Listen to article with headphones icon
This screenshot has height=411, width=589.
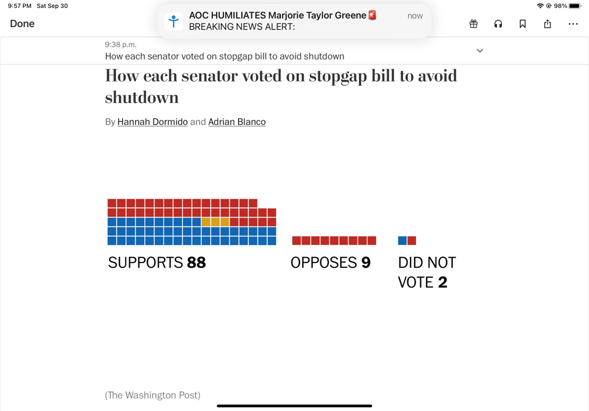point(498,24)
